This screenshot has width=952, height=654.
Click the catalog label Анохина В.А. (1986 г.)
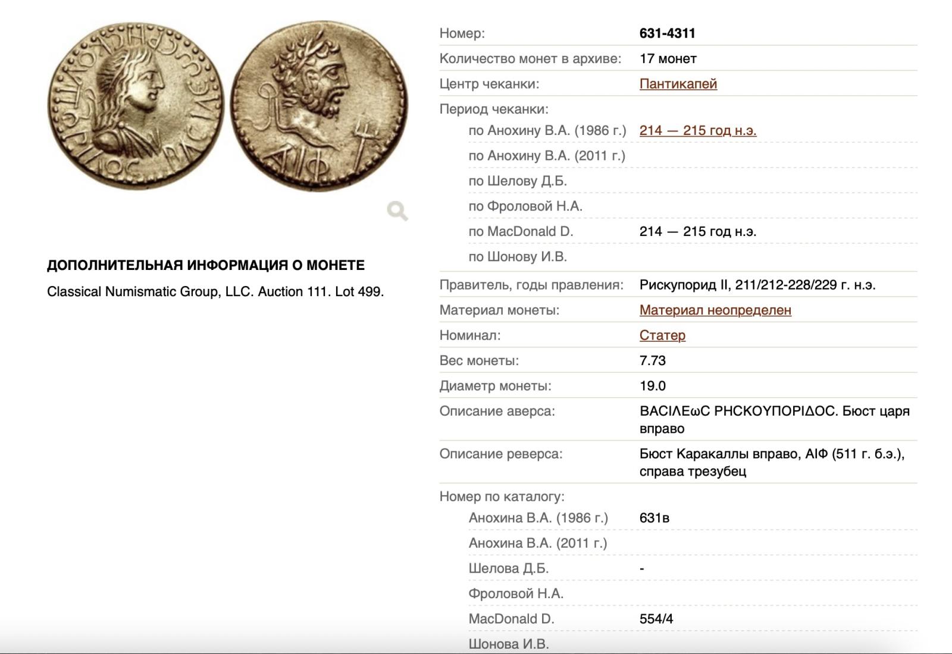[x=538, y=518]
